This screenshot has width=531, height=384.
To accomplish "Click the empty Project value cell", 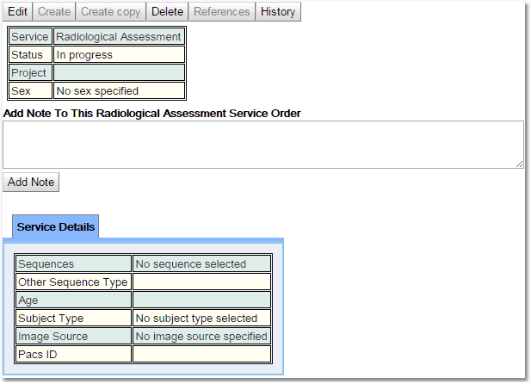I will point(119,73).
